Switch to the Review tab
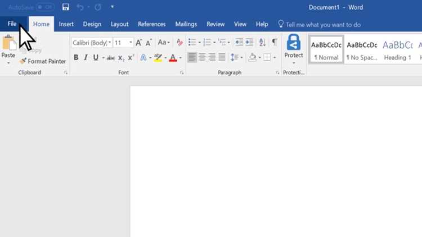The width and height of the screenshot is (422, 237). [x=216, y=24]
